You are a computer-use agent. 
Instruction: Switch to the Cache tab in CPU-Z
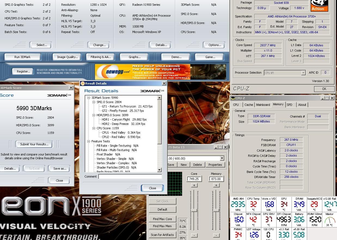tap(249, 105)
